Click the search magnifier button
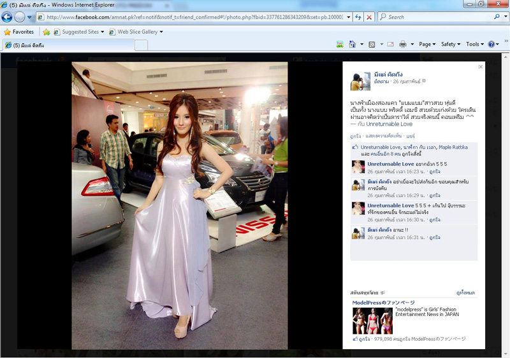The image size is (510, 358). [x=497, y=17]
